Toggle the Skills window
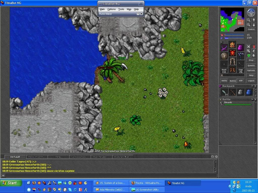Screen dimensions: 258x193 [x=224, y=81]
